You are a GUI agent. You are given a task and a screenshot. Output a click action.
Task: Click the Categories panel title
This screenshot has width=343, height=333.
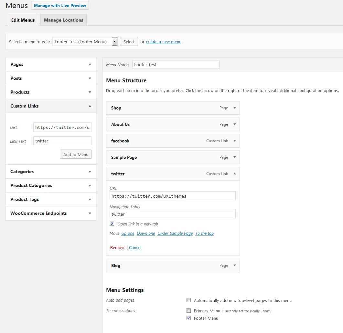click(22, 172)
